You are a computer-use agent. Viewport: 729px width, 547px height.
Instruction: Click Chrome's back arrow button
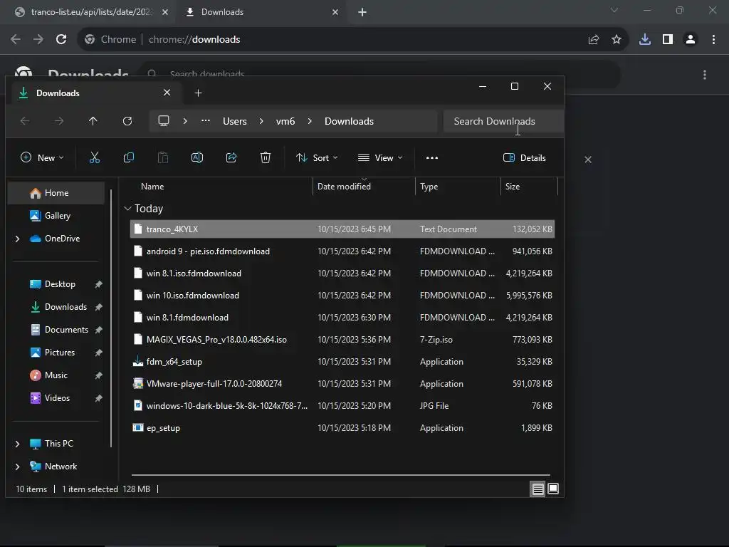(16, 40)
